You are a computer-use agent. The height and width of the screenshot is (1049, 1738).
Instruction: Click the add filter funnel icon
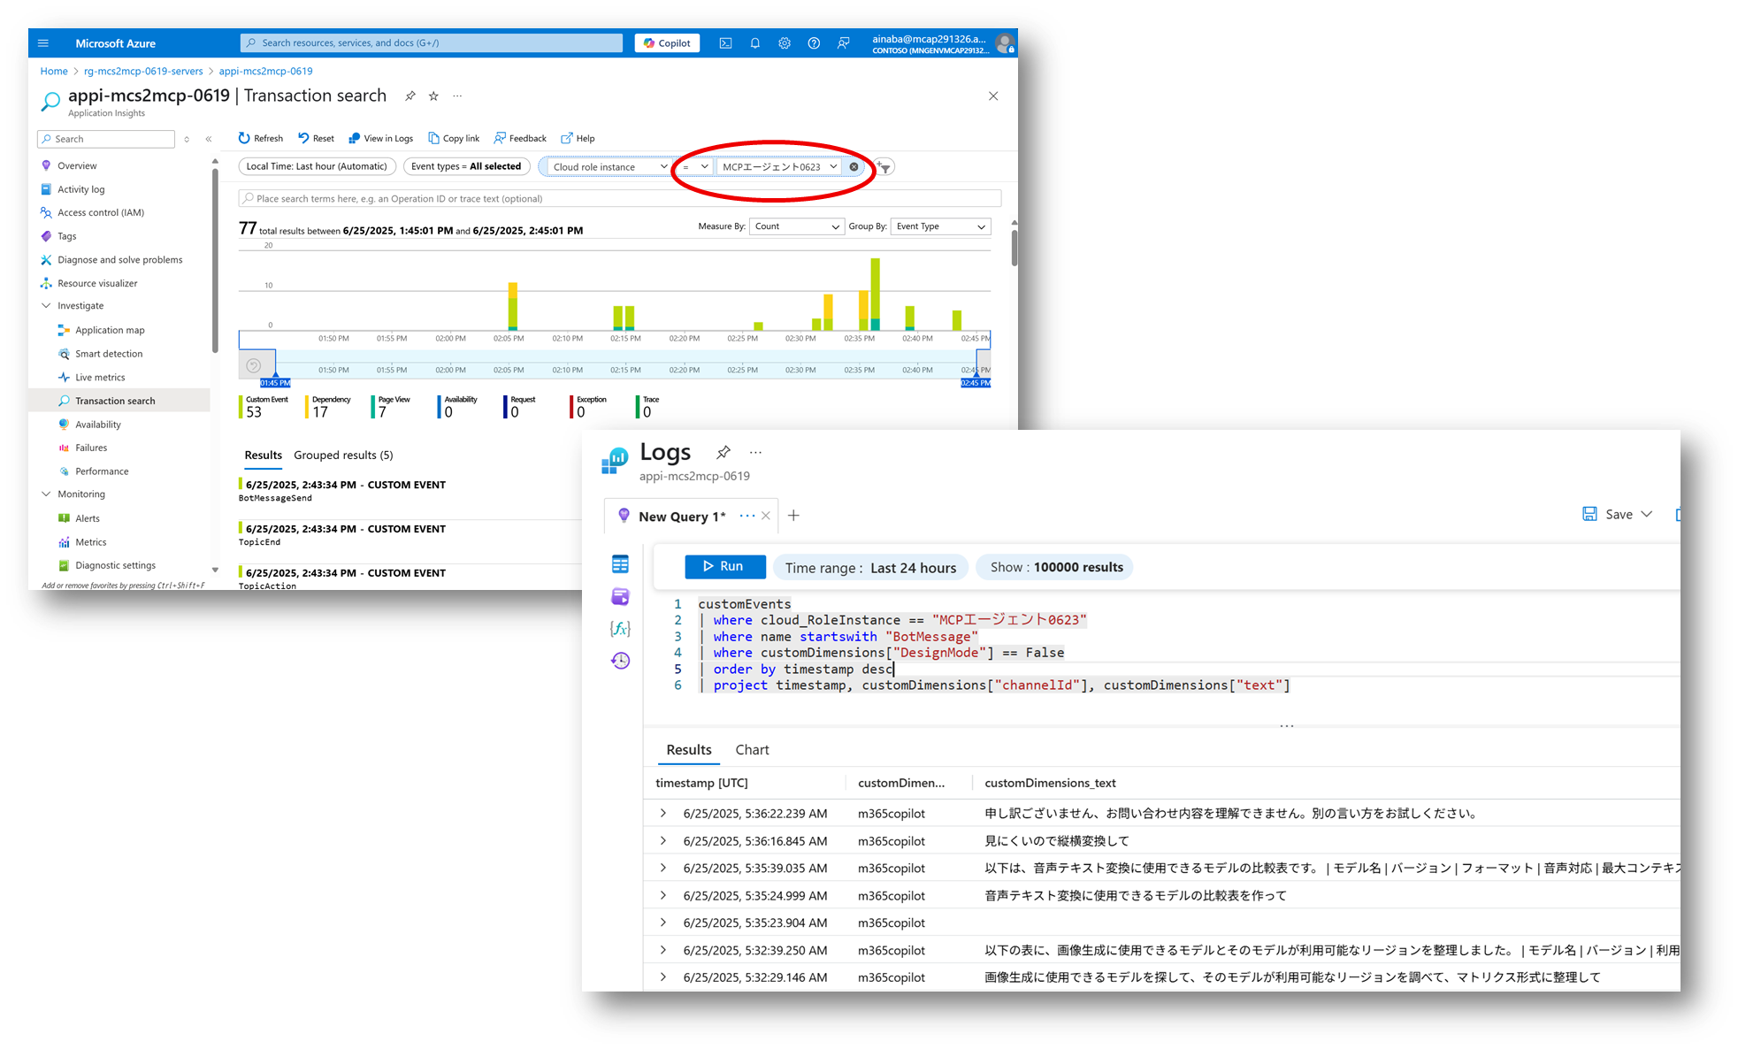tap(884, 167)
